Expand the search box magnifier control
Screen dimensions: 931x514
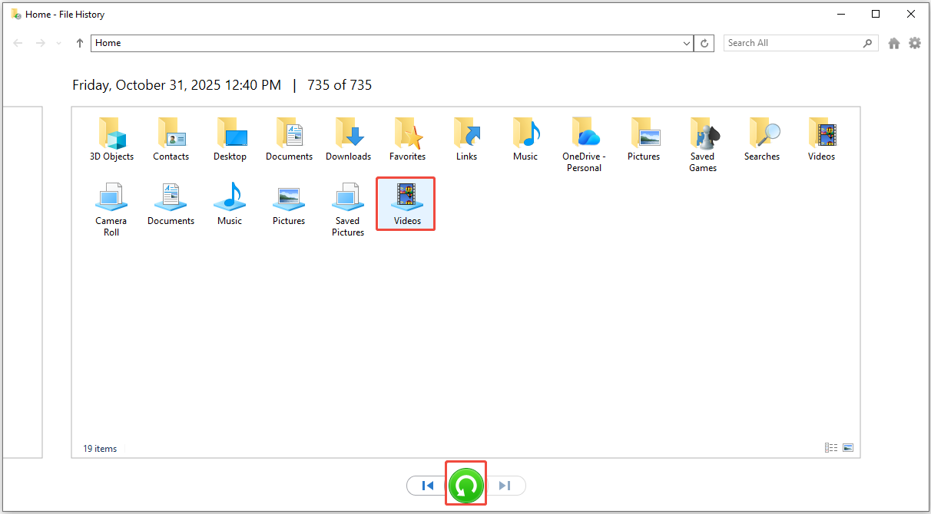[867, 43]
